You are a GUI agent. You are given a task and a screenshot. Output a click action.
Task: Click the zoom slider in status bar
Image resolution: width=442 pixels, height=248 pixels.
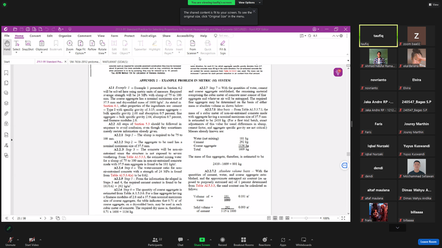point(307,218)
